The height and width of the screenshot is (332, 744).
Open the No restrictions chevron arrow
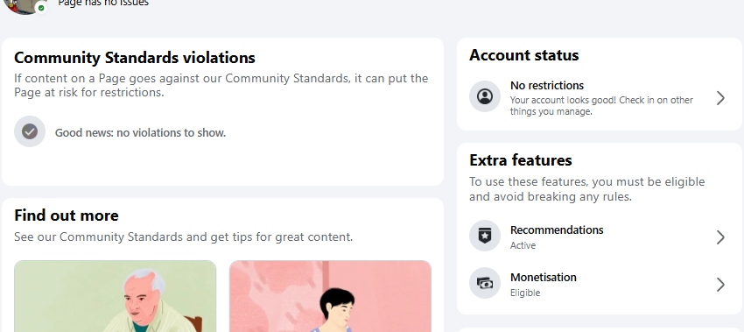(720, 98)
